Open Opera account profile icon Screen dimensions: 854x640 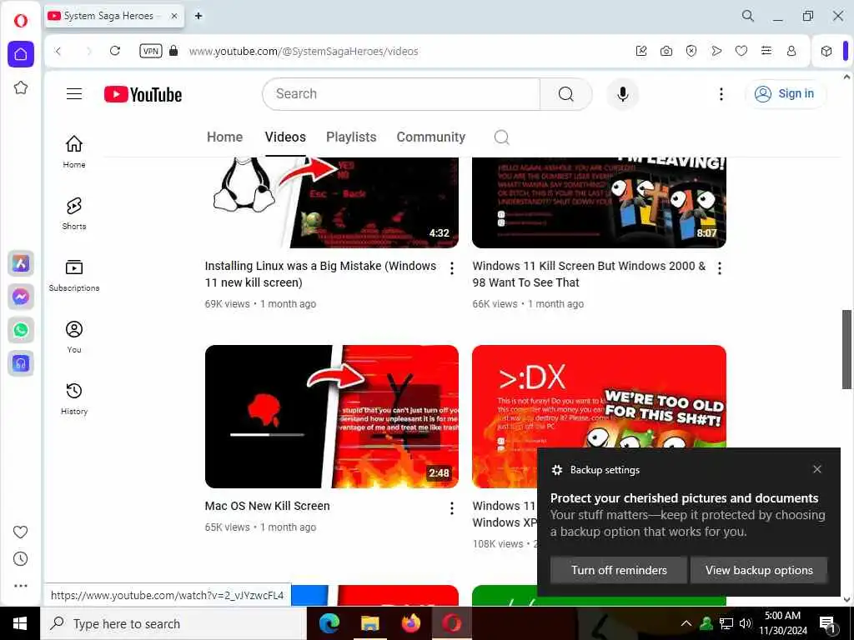click(791, 51)
